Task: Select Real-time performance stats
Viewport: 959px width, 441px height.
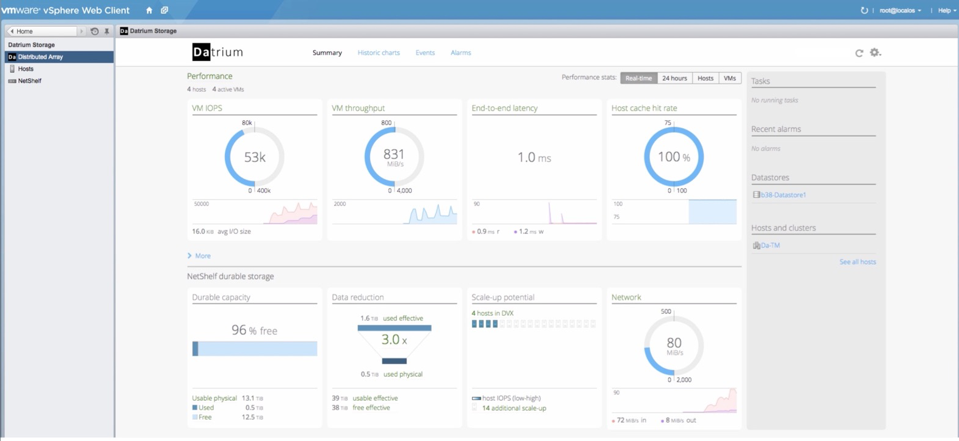Action: (x=639, y=78)
